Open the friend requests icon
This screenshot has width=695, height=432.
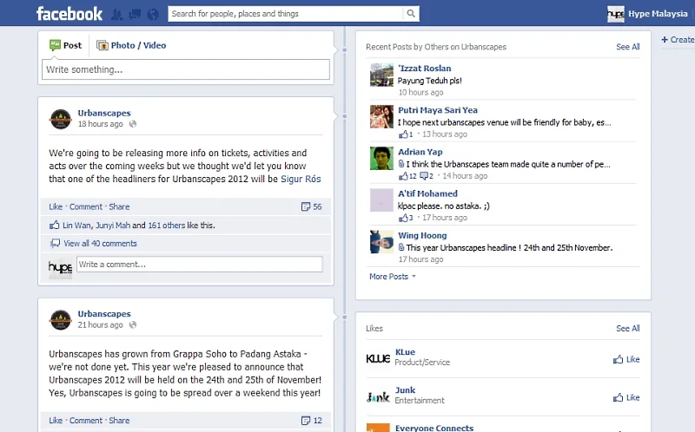coord(116,14)
